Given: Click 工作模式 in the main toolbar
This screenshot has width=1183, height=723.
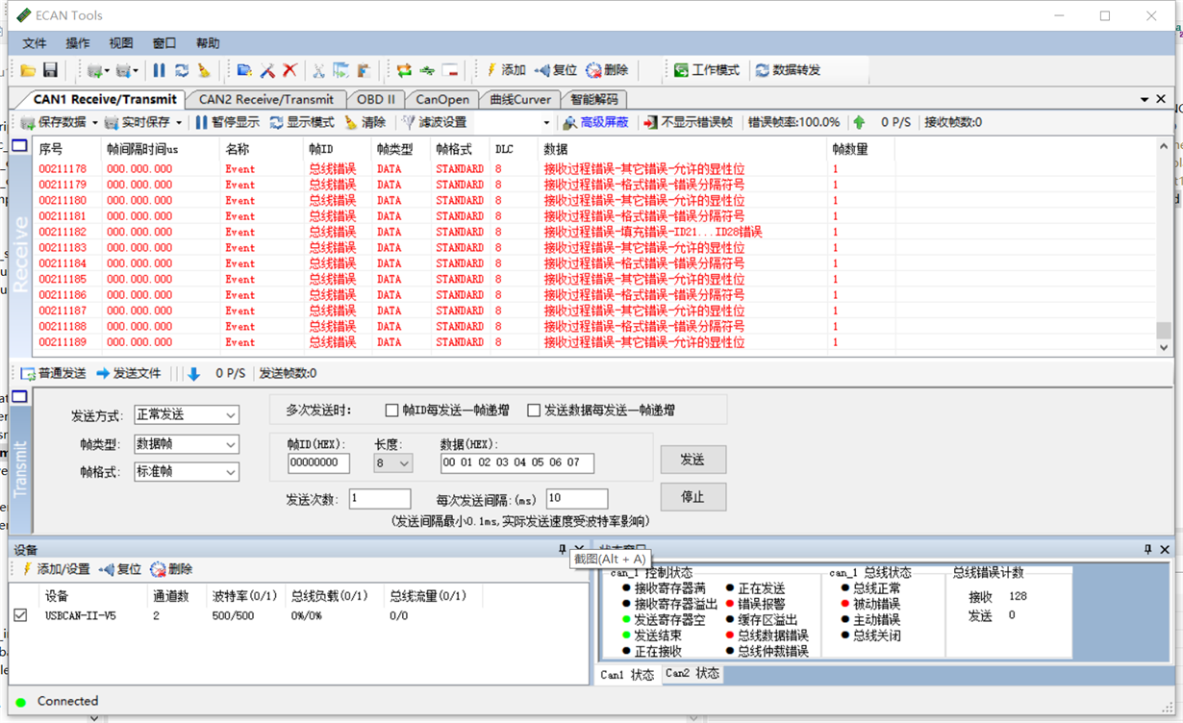Looking at the screenshot, I should click(x=707, y=70).
